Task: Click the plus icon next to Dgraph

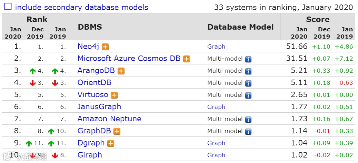Action: (x=111, y=143)
